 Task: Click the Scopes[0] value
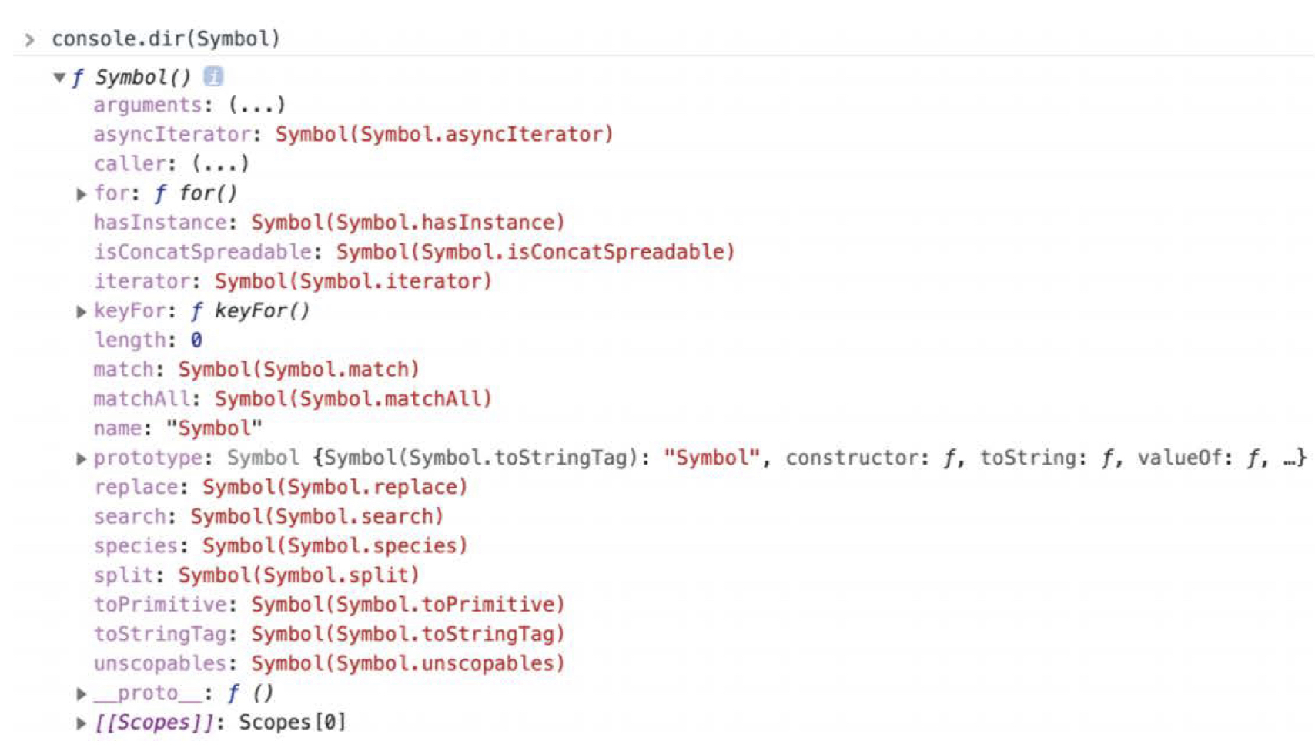click(x=293, y=723)
